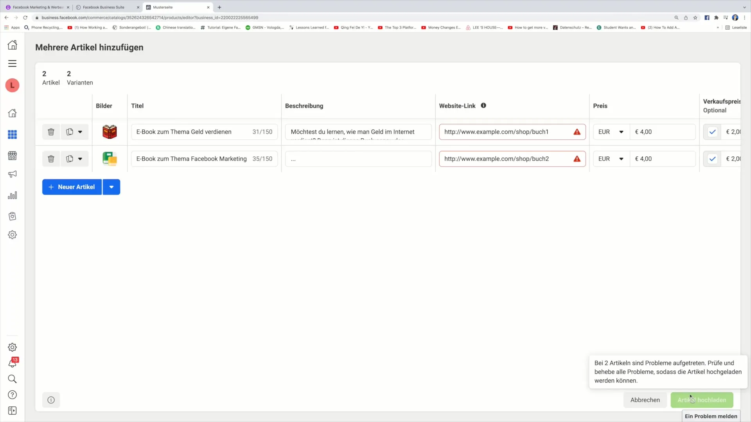Click the expand dropdown arrow for first article
751x422 pixels.
(x=80, y=132)
